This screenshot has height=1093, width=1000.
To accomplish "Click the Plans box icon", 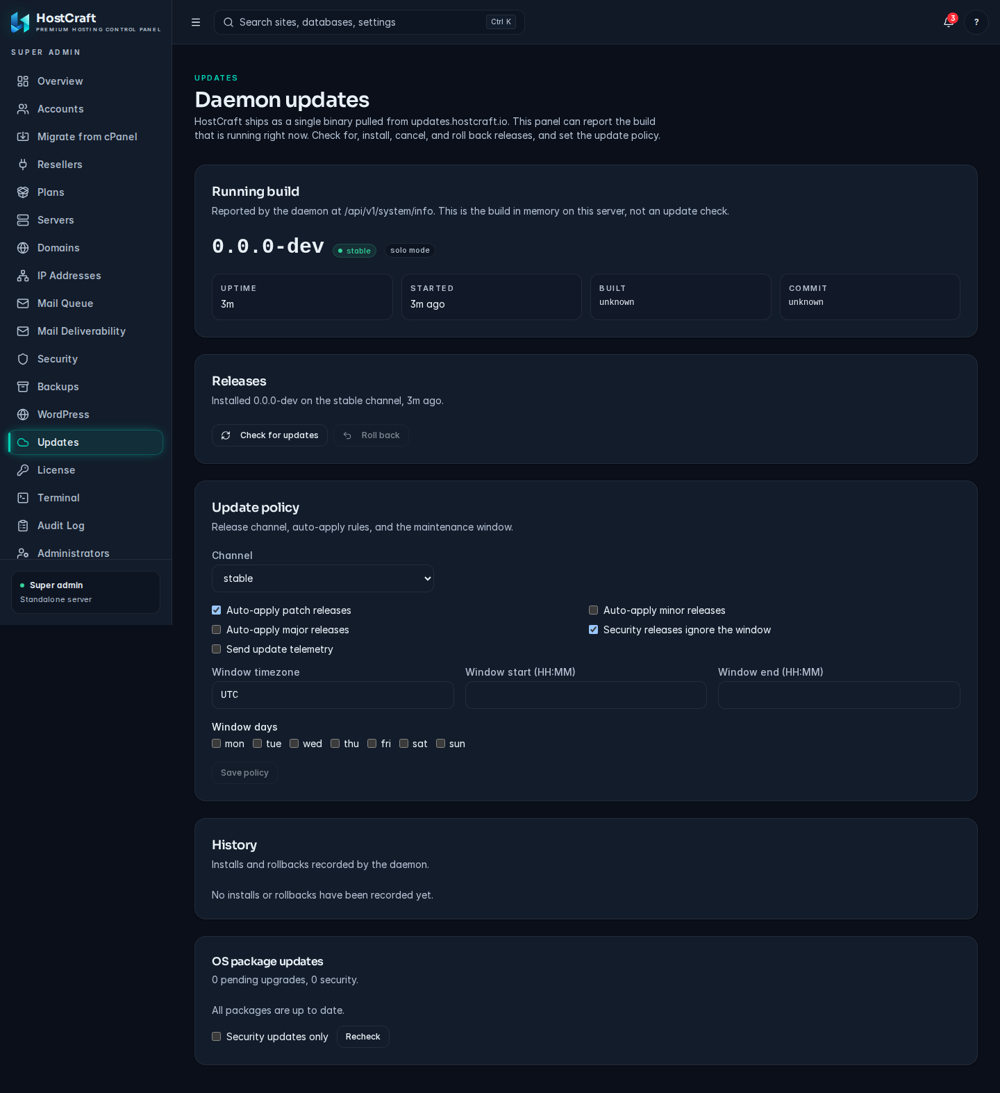I will coord(23,192).
